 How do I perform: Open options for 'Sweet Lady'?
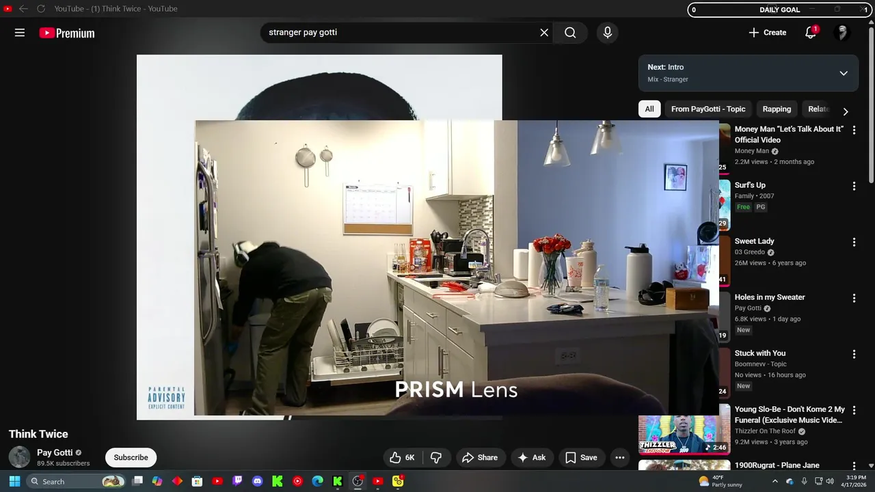pyautogui.click(x=854, y=242)
